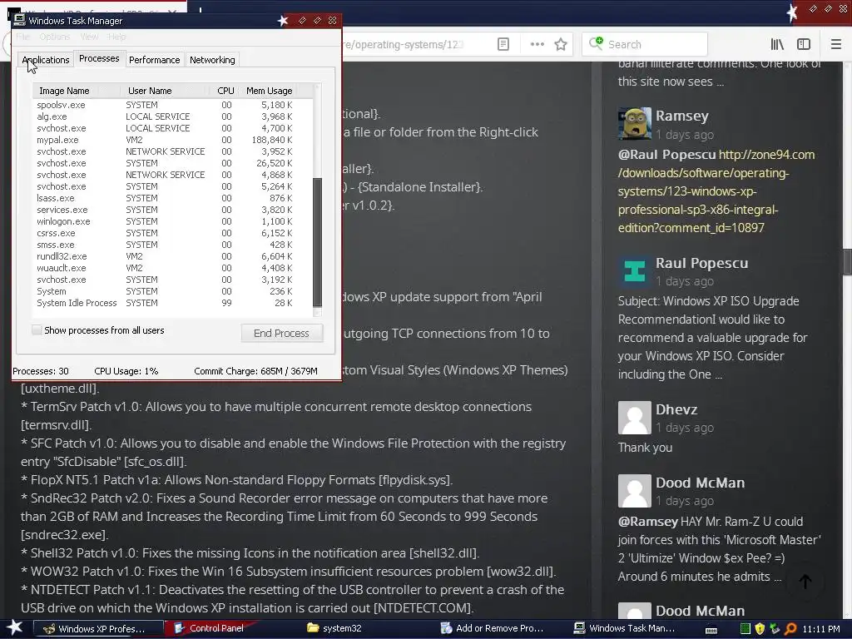Viewport: 852px width, 639px height.
Task: Click the green Task Manager CPU tray icon
Action: tap(745, 629)
